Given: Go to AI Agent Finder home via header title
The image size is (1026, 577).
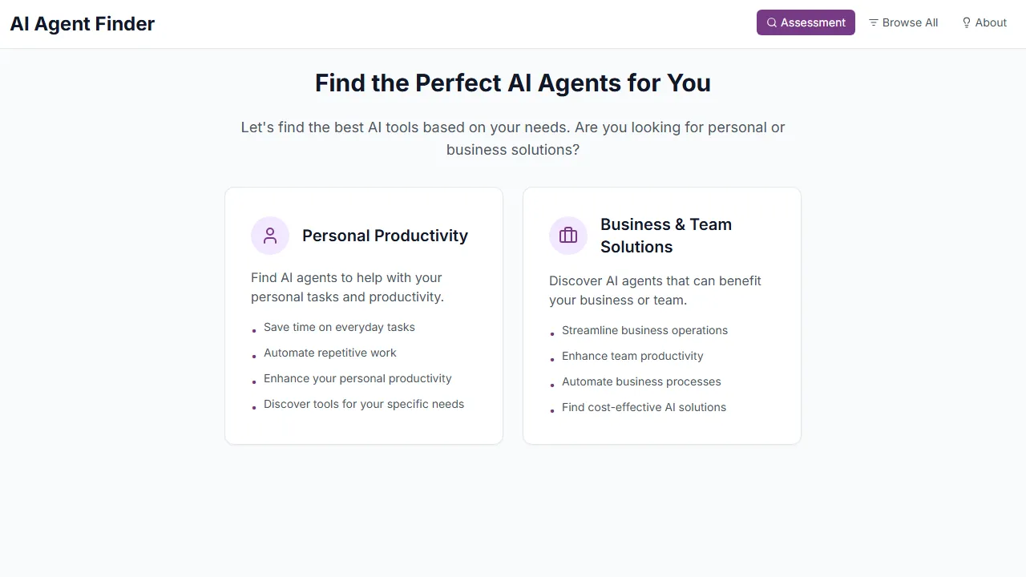Looking at the screenshot, I should pyautogui.click(x=82, y=23).
